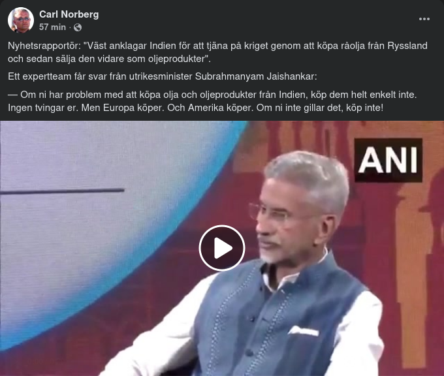
Task: Click the white pocket square on the vest
Action: (x=303, y=331)
